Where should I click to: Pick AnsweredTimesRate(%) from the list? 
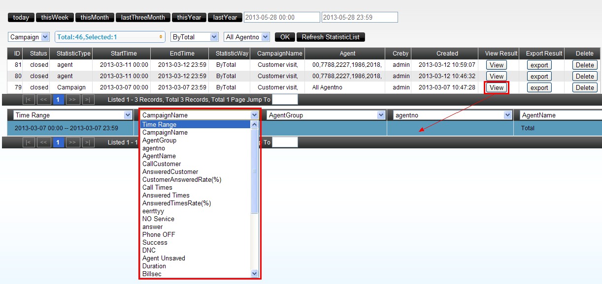click(176, 203)
